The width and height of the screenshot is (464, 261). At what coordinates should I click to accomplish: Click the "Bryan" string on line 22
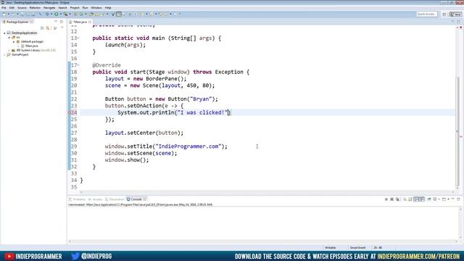click(201, 99)
